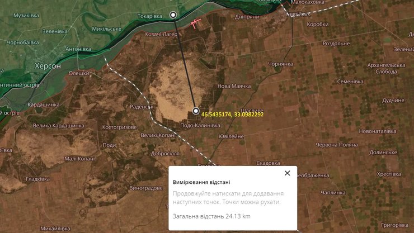Click the Скадовка label on map

(x=268, y=163)
